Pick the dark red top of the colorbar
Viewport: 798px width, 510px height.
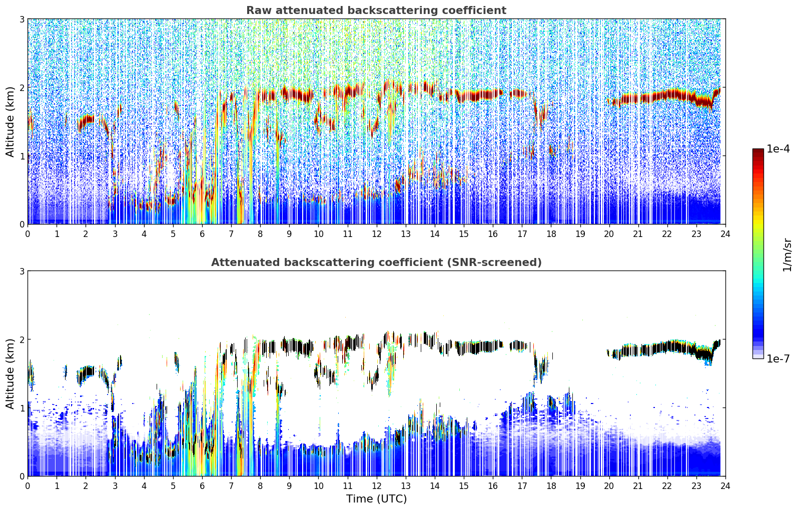(758, 152)
